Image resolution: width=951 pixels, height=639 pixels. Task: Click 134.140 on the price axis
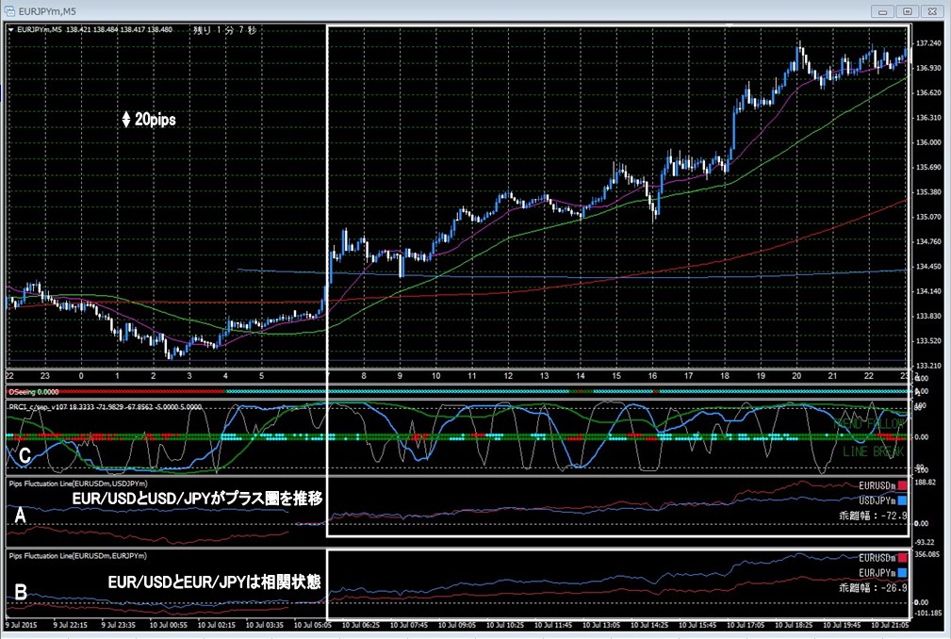(928, 291)
